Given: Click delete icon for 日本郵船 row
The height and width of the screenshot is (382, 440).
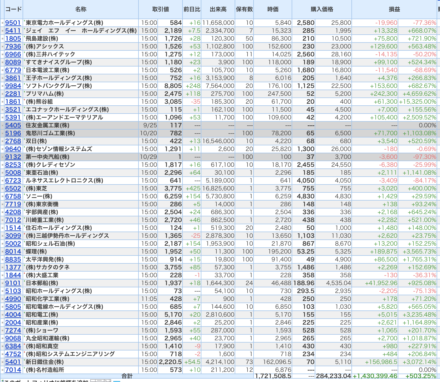Looking at the screenshot, I should [x=3, y=283].
